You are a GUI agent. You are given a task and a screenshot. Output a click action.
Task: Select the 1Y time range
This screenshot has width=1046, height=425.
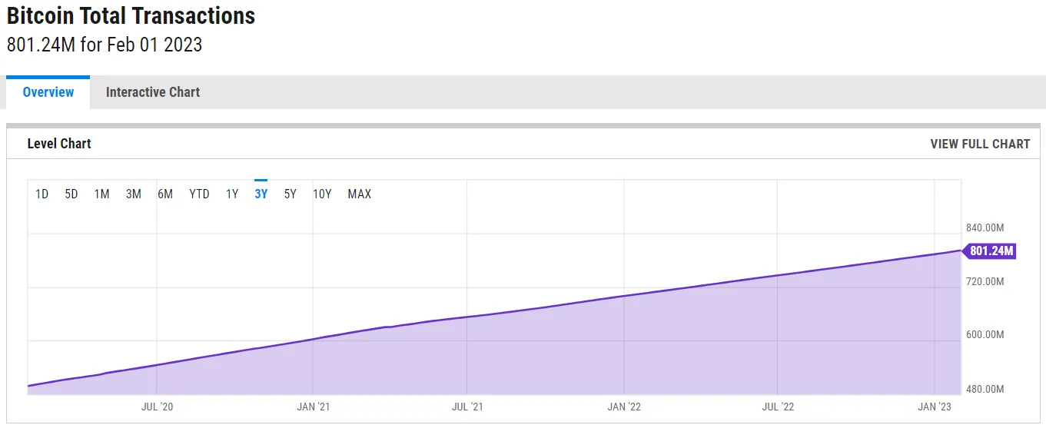coord(232,194)
